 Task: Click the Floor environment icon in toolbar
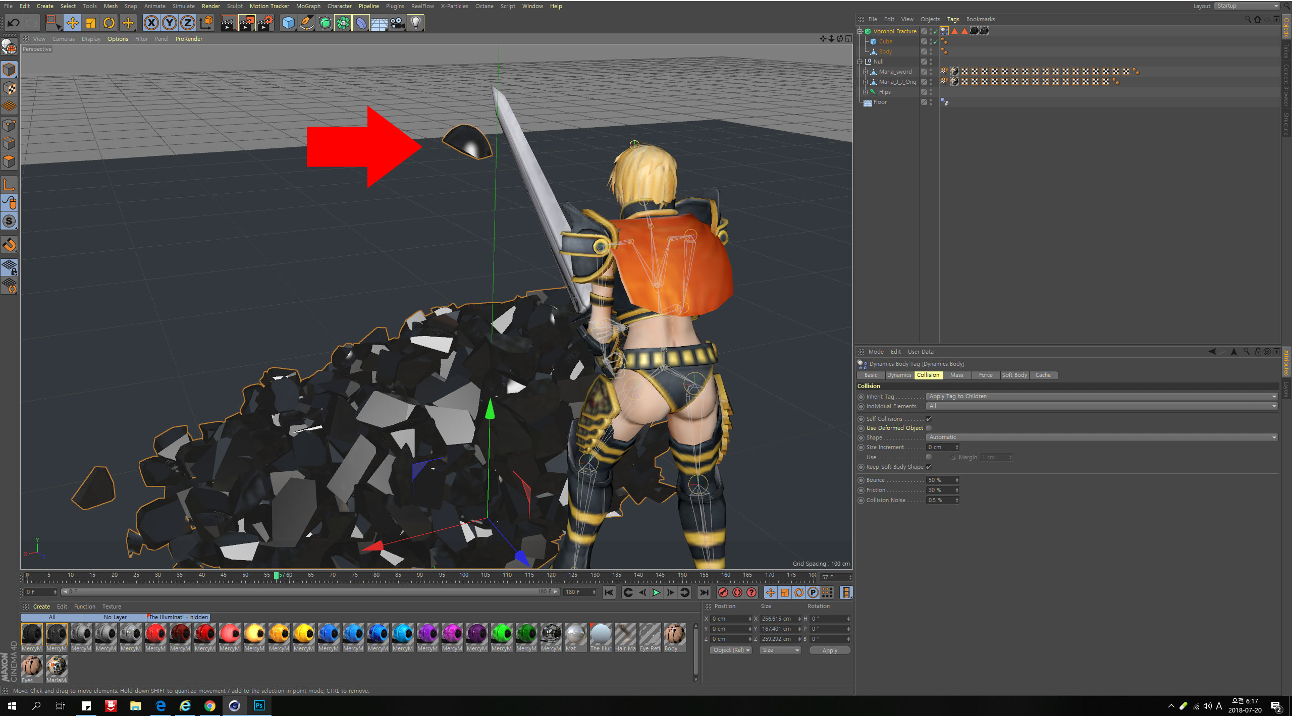379,23
